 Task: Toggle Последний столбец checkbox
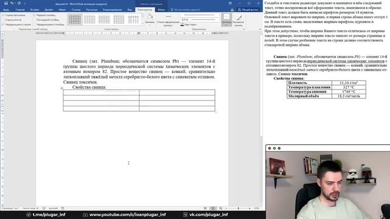[34, 19]
